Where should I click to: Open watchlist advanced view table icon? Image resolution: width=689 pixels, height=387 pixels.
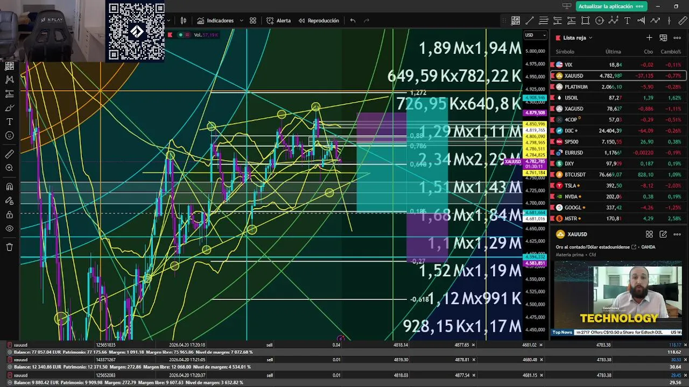coord(663,38)
